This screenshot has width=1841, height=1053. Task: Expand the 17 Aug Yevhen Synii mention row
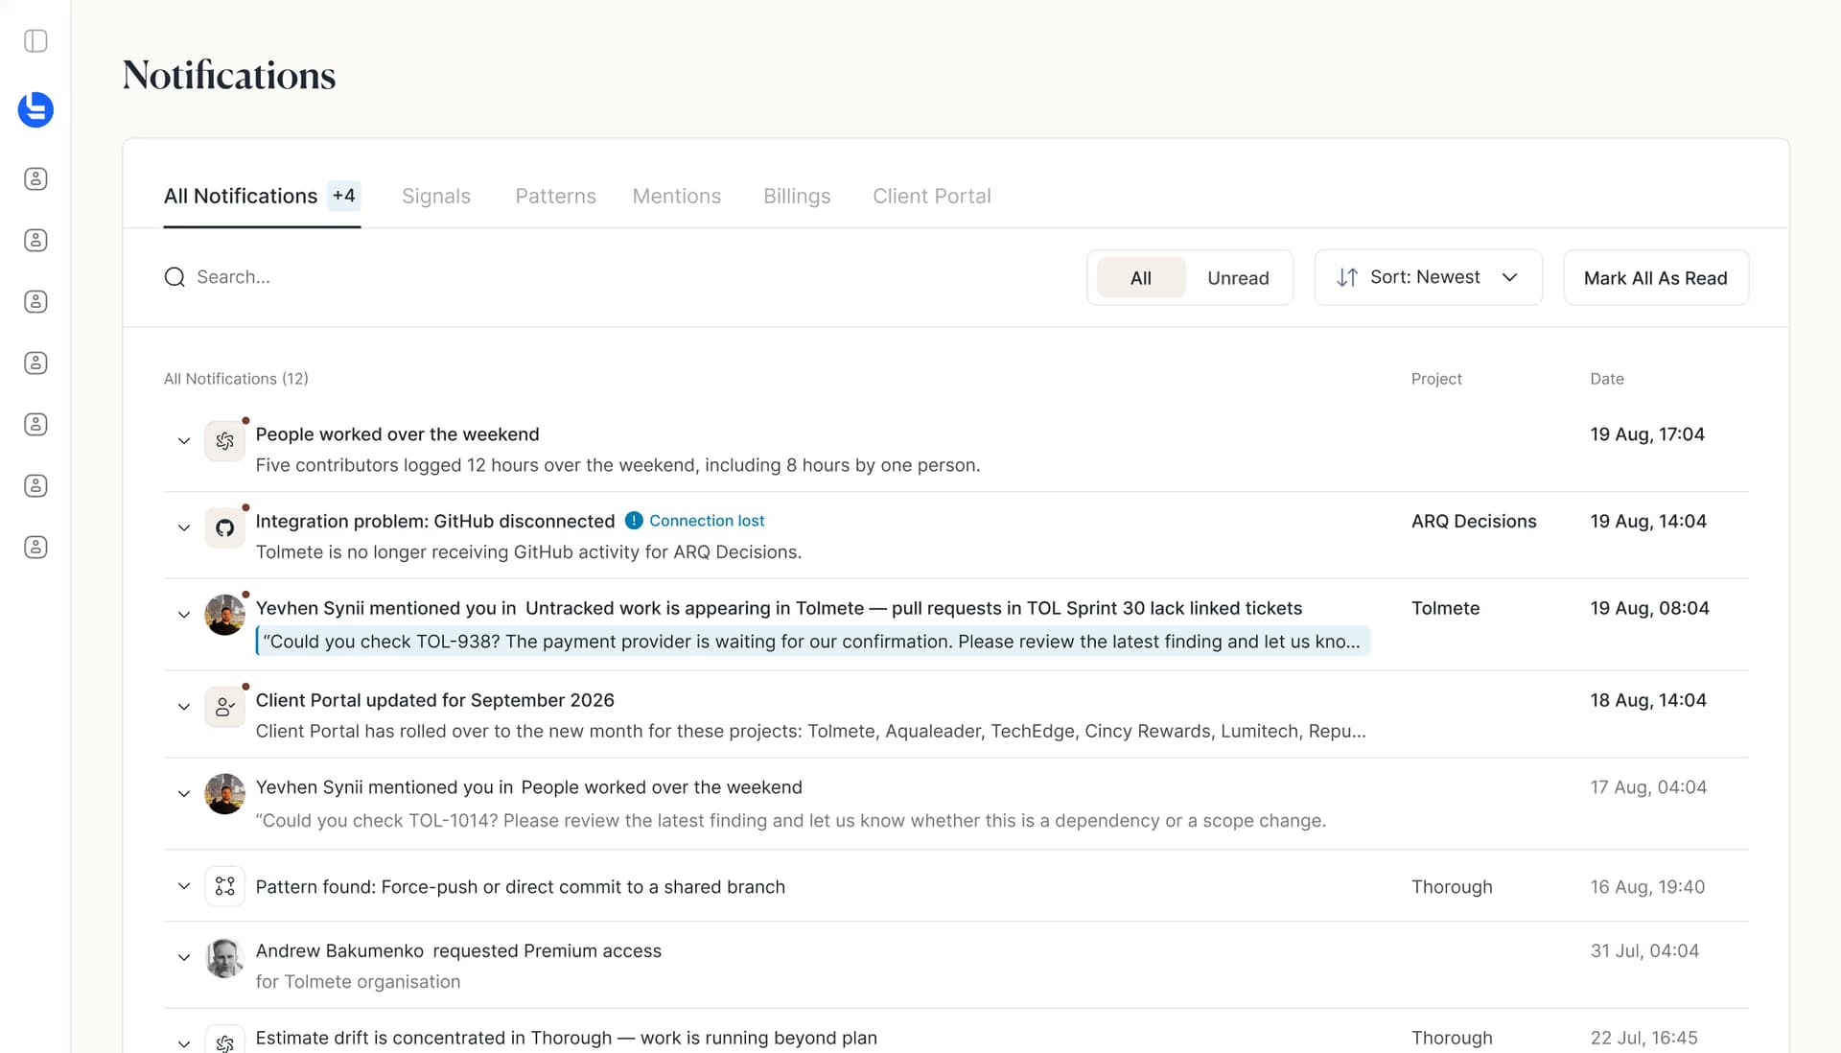pyautogui.click(x=184, y=794)
